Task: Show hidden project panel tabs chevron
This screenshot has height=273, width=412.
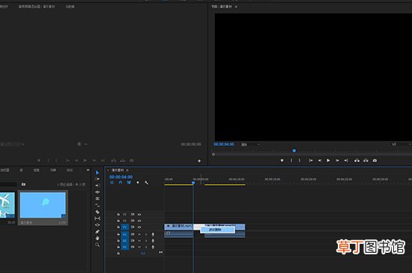Action: coord(88,170)
